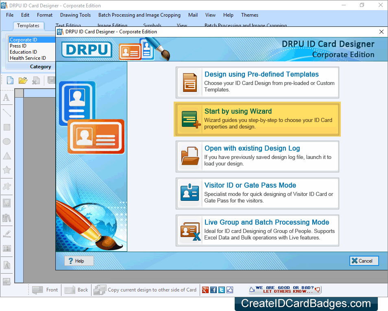Restore down the main application window
The height and width of the screenshot is (311, 388).
pyautogui.click(x=362, y=5)
